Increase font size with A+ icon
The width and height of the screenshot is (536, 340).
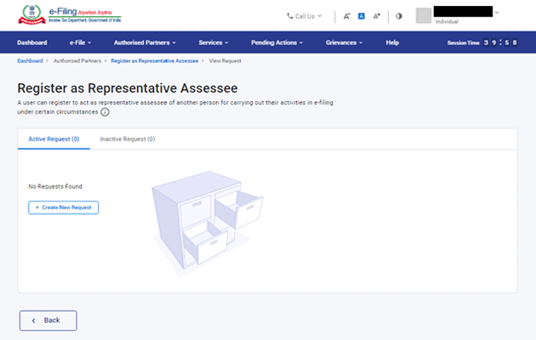click(377, 16)
